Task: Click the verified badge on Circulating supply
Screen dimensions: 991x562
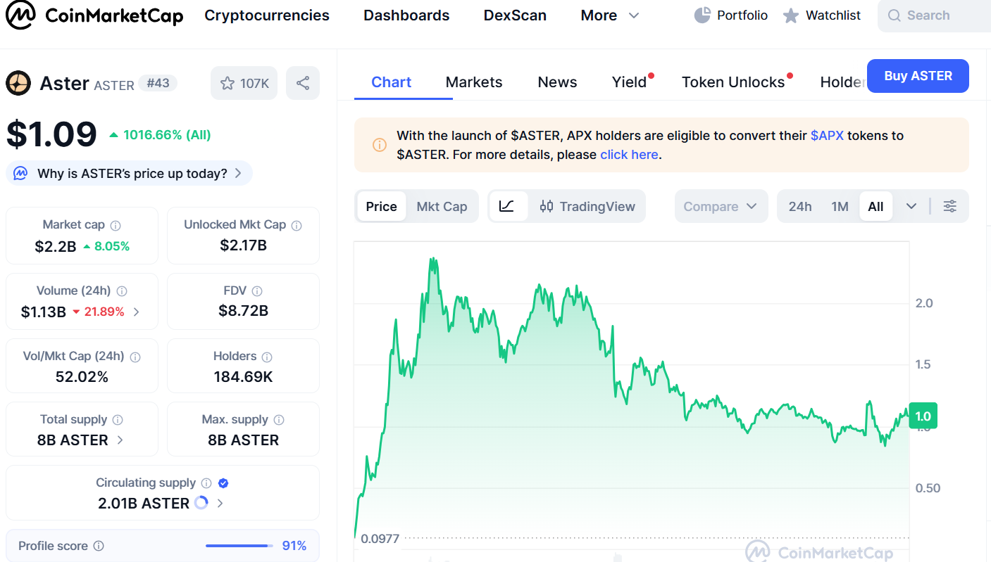Action: (223, 483)
